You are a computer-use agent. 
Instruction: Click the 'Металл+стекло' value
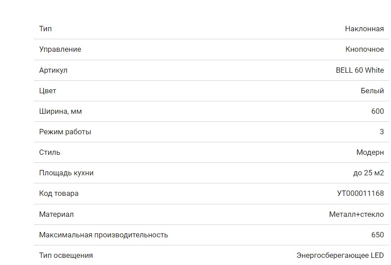click(356, 214)
